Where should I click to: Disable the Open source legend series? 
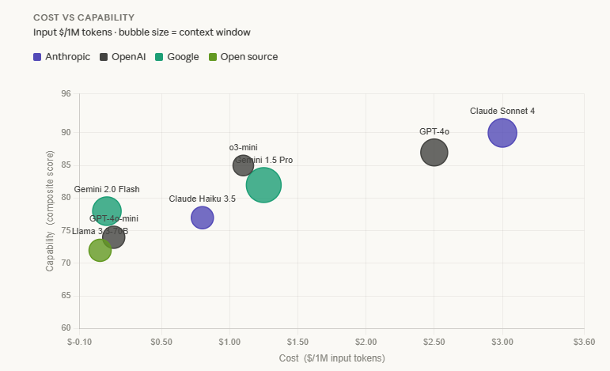(x=248, y=57)
